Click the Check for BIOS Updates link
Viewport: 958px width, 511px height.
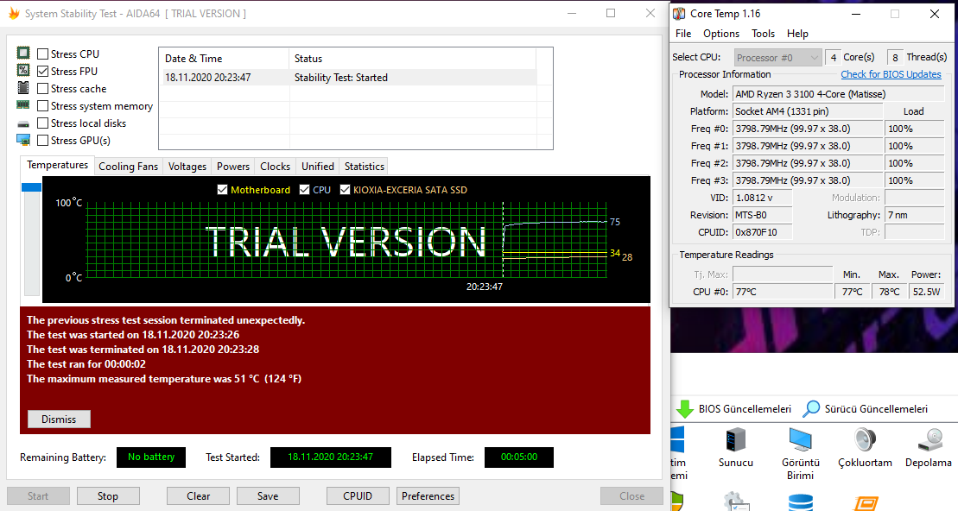tap(891, 74)
